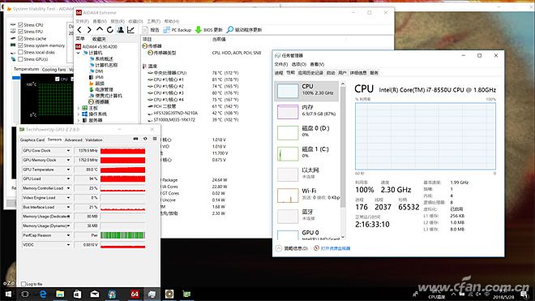
Task: Open AIDA64 from the taskbar
Action: pyautogui.click(x=135, y=294)
